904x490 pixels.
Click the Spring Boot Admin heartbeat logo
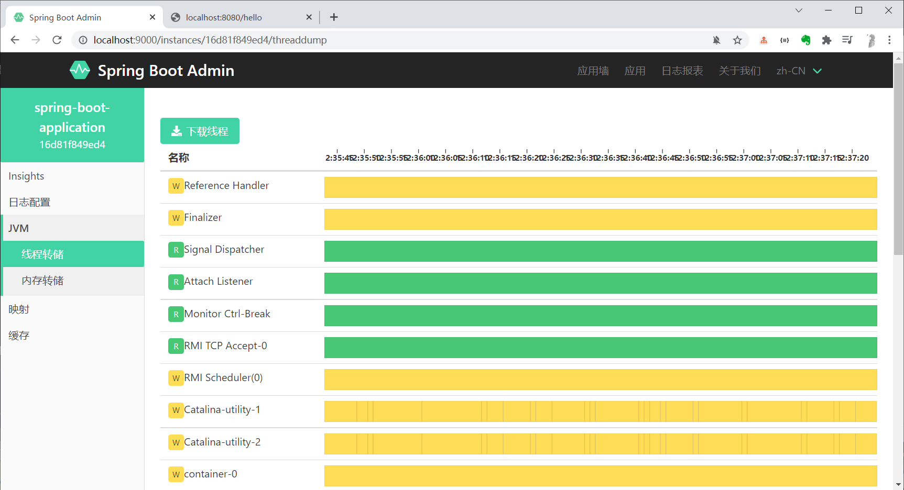[x=80, y=70]
